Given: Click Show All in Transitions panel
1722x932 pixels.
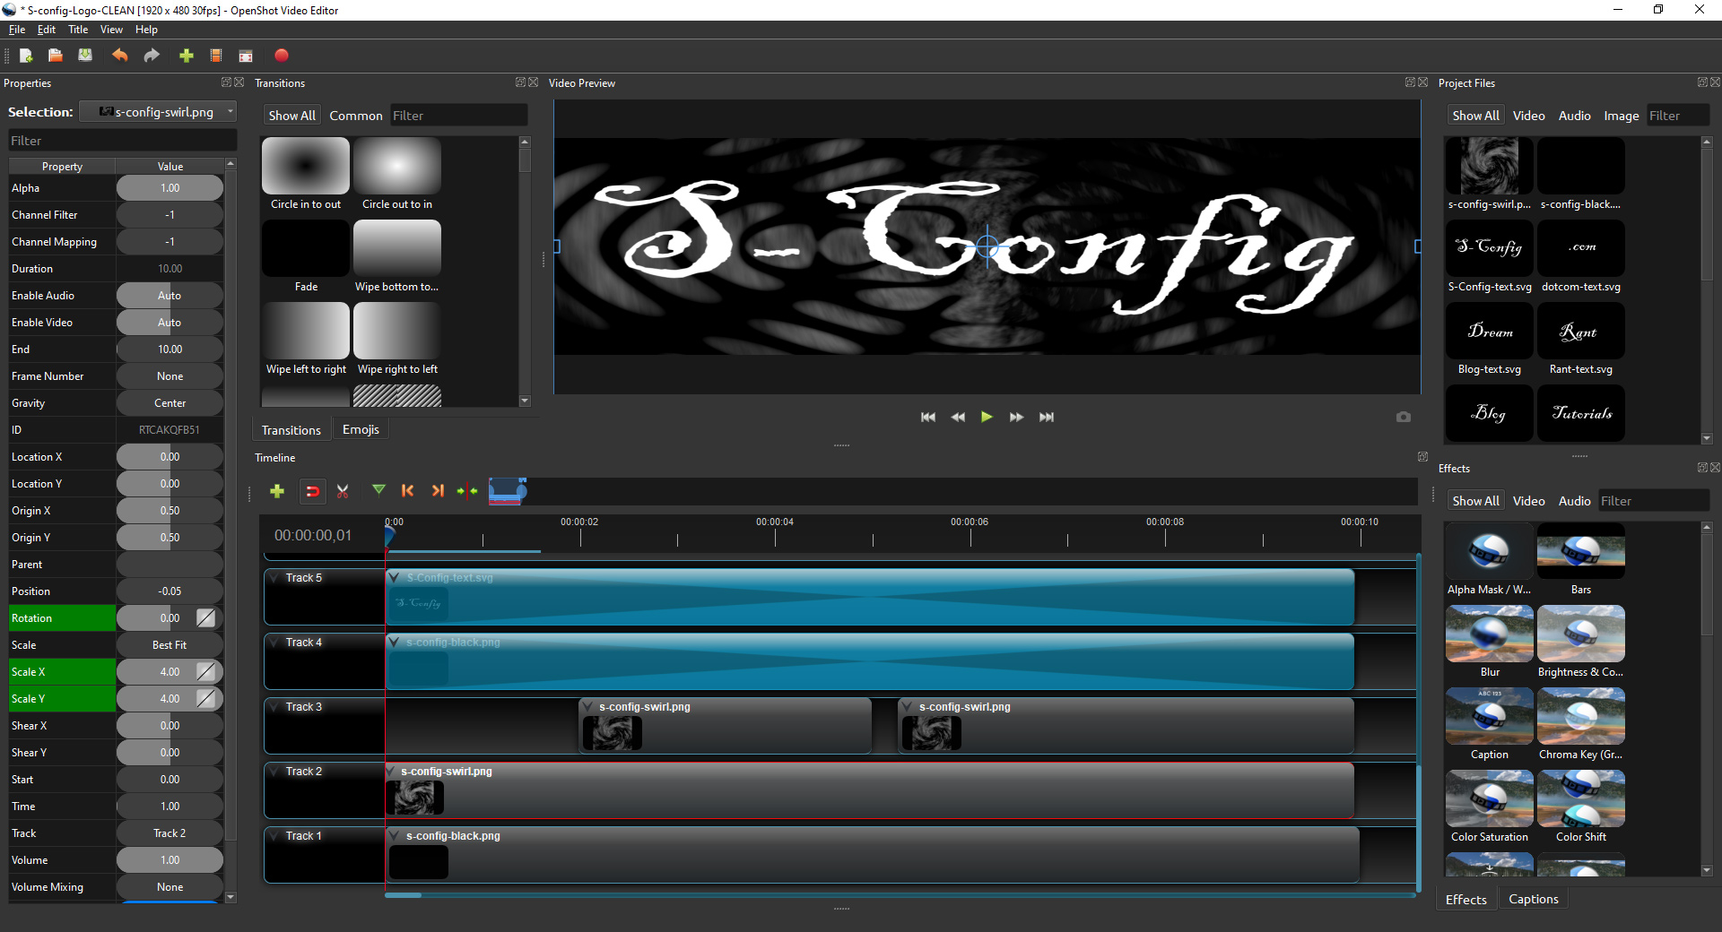Looking at the screenshot, I should click(292, 116).
